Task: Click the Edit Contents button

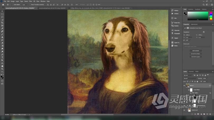Action: point(196,51)
